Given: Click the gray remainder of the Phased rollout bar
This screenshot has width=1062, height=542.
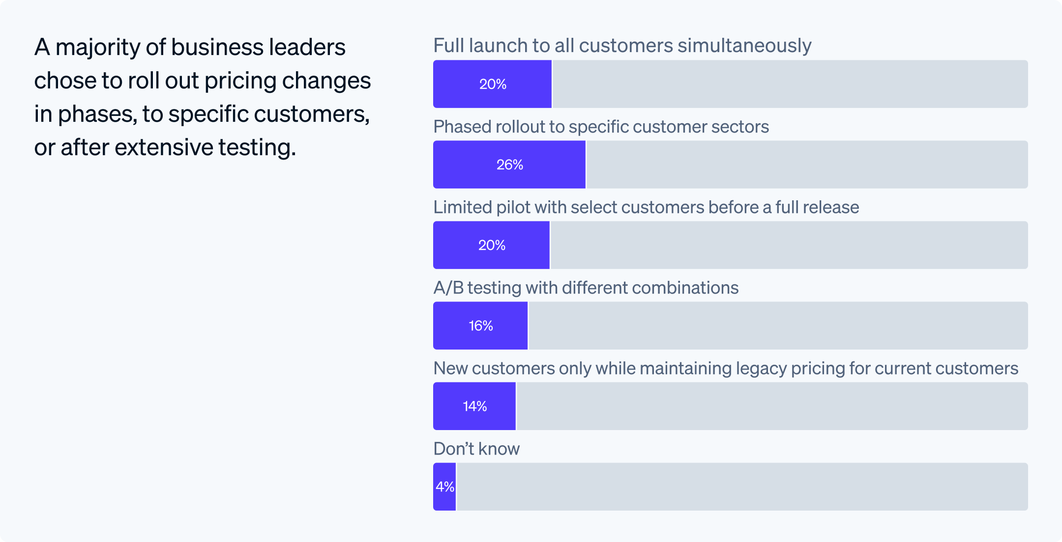Looking at the screenshot, I should pyautogui.click(x=806, y=164).
